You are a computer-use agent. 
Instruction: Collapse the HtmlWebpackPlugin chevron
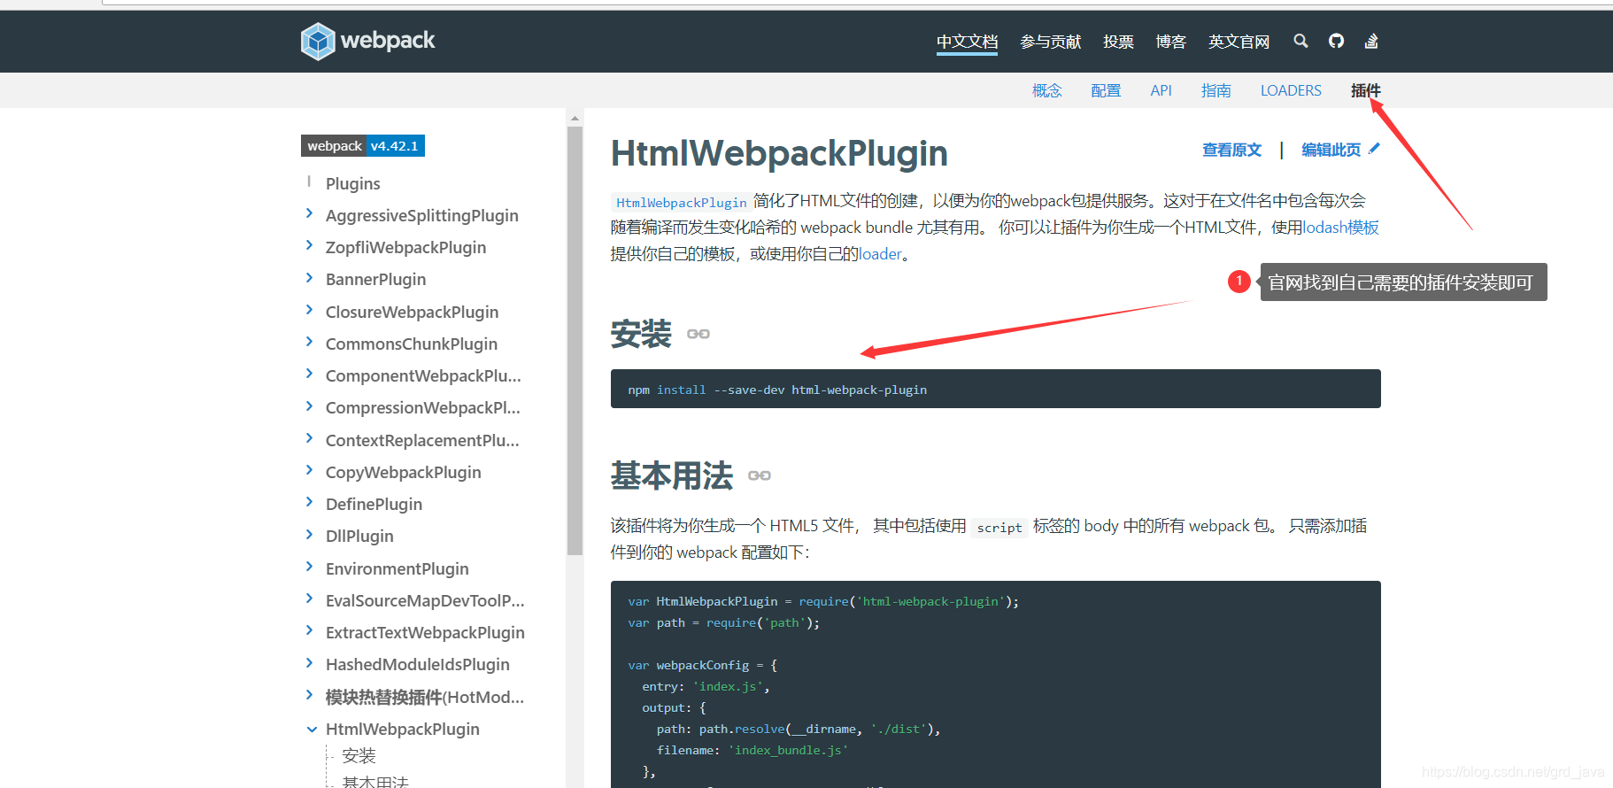(312, 730)
